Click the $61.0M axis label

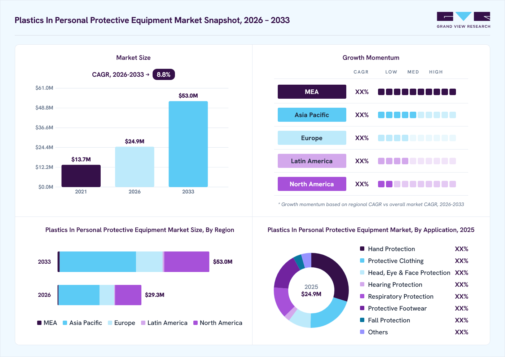[x=44, y=88]
